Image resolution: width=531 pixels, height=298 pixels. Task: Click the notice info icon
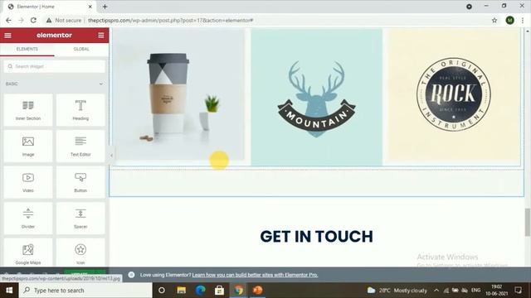pyautogui.click(x=131, y=275)
